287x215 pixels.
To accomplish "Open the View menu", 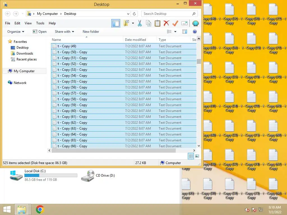I will (28, 23).
